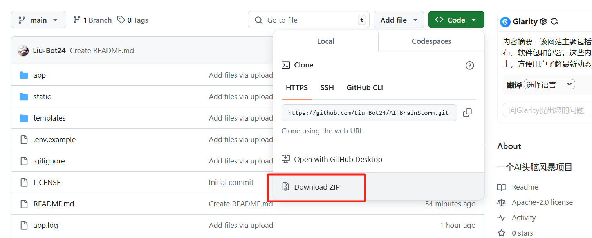Collapse the green Code dropdown button
The image size is (592, 238).
456,20
